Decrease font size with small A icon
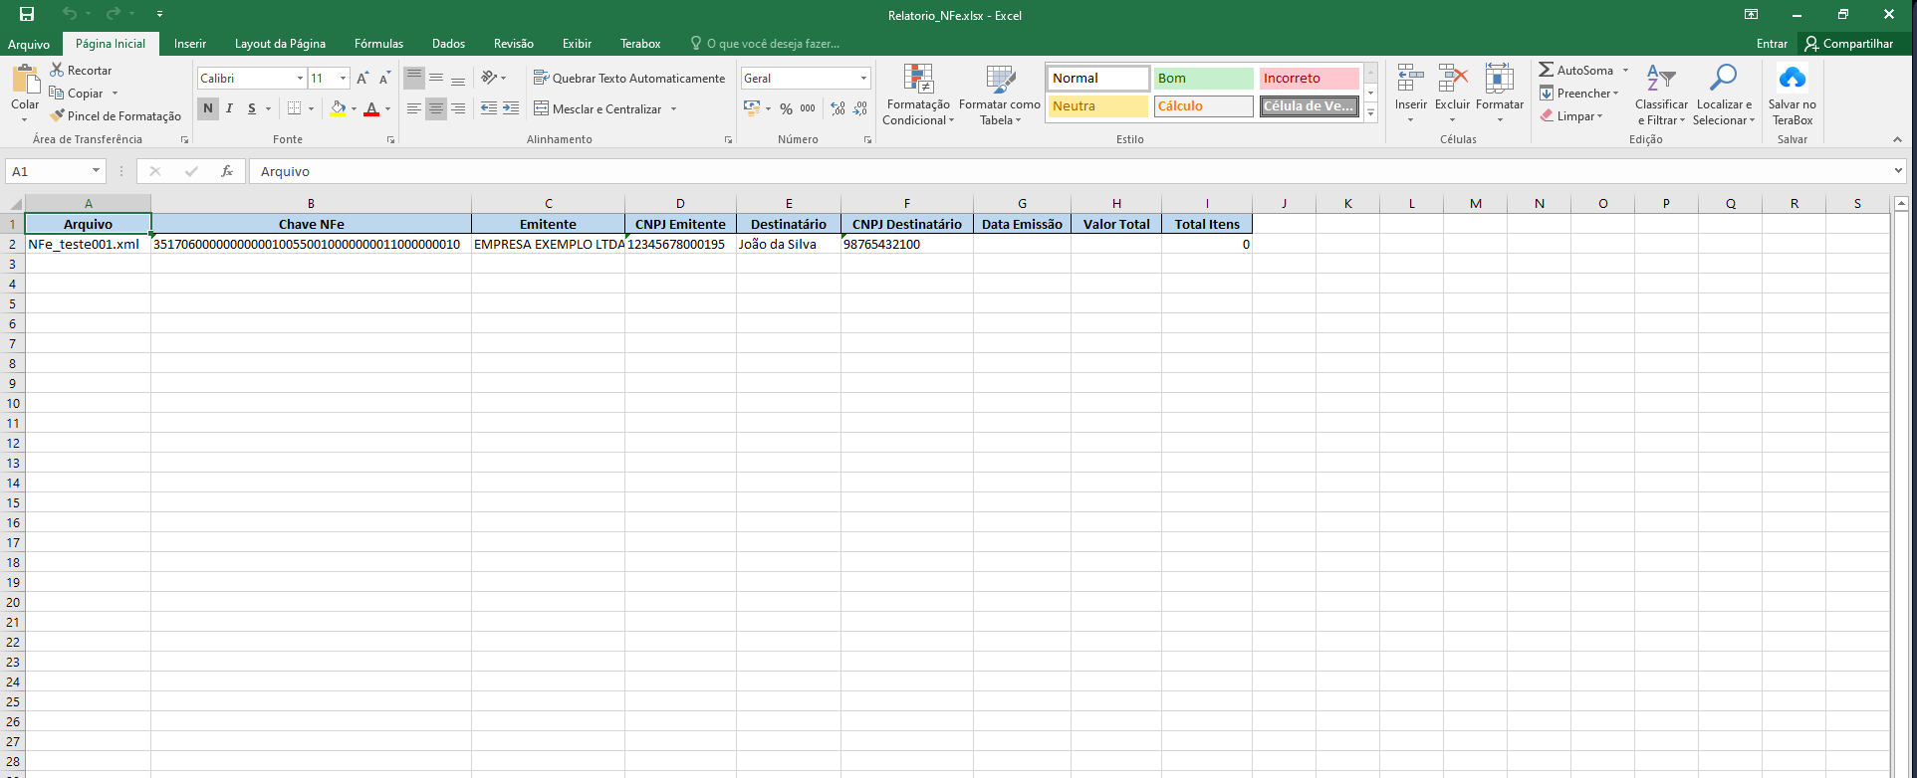1917x778 pixels. coord(384,78)
